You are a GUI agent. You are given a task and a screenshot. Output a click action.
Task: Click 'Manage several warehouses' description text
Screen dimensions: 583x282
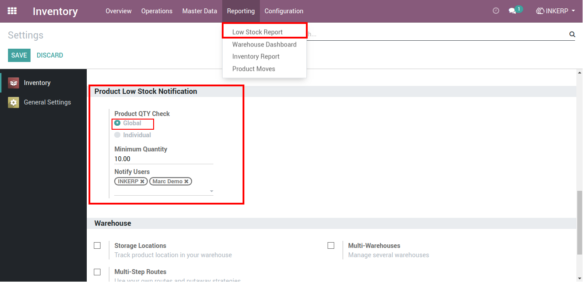(389, 255)
